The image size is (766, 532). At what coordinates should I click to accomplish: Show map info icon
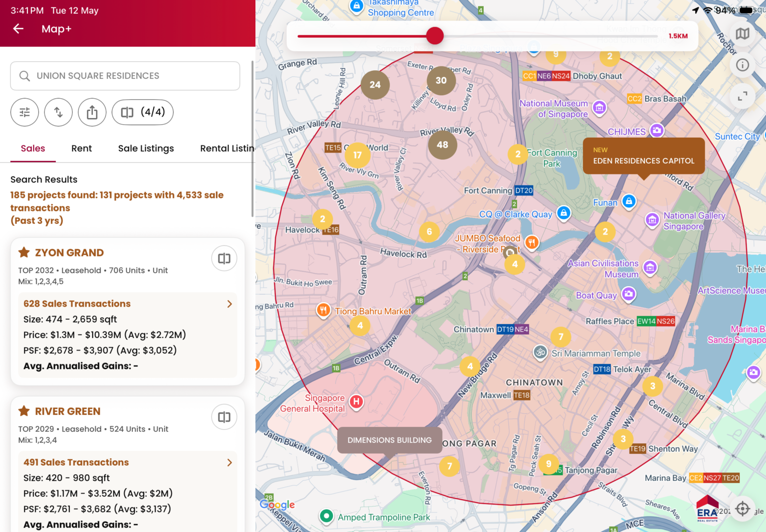743,65
